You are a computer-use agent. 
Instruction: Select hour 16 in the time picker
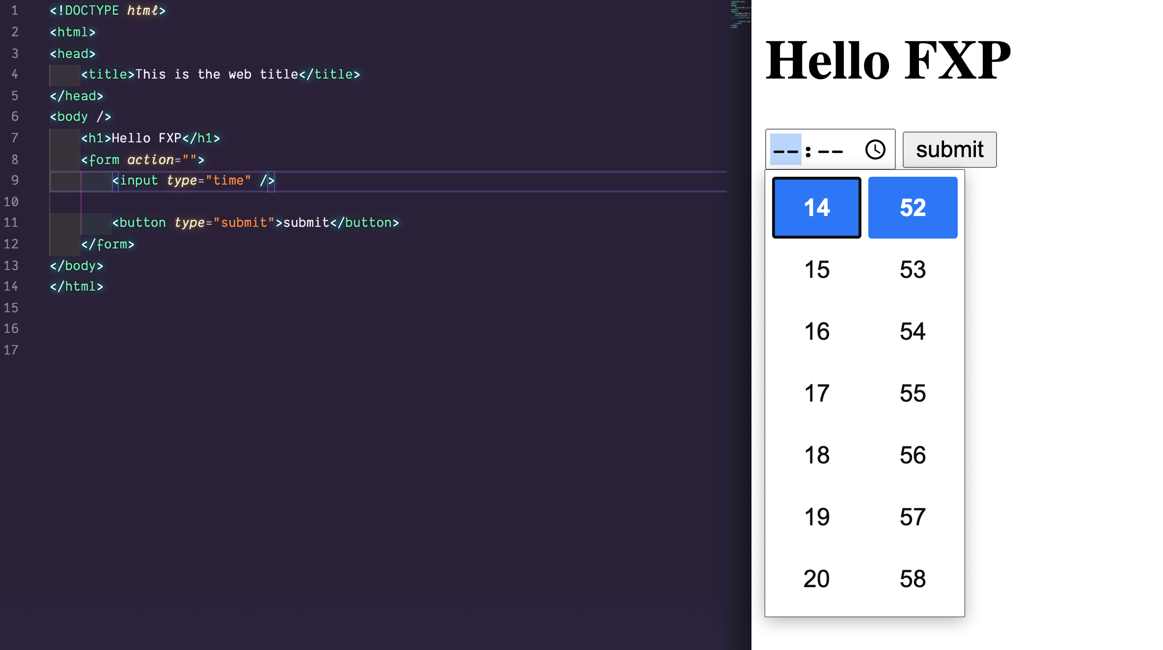click(x=816, y=331)
